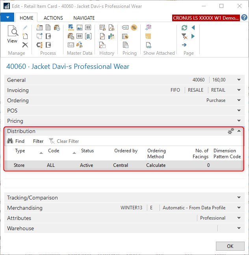Image resolution: width=249 pixels, height=255 pixels.
Task: Select the Store row Ordering Method cell
Action: point(156,165)
